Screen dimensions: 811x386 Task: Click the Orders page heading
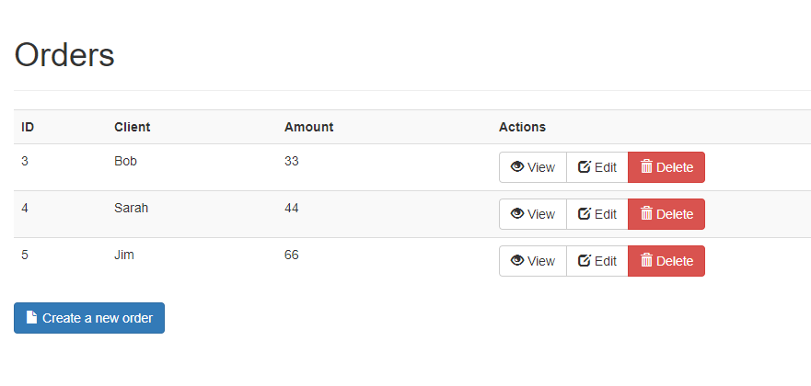[x=64, y=55]
